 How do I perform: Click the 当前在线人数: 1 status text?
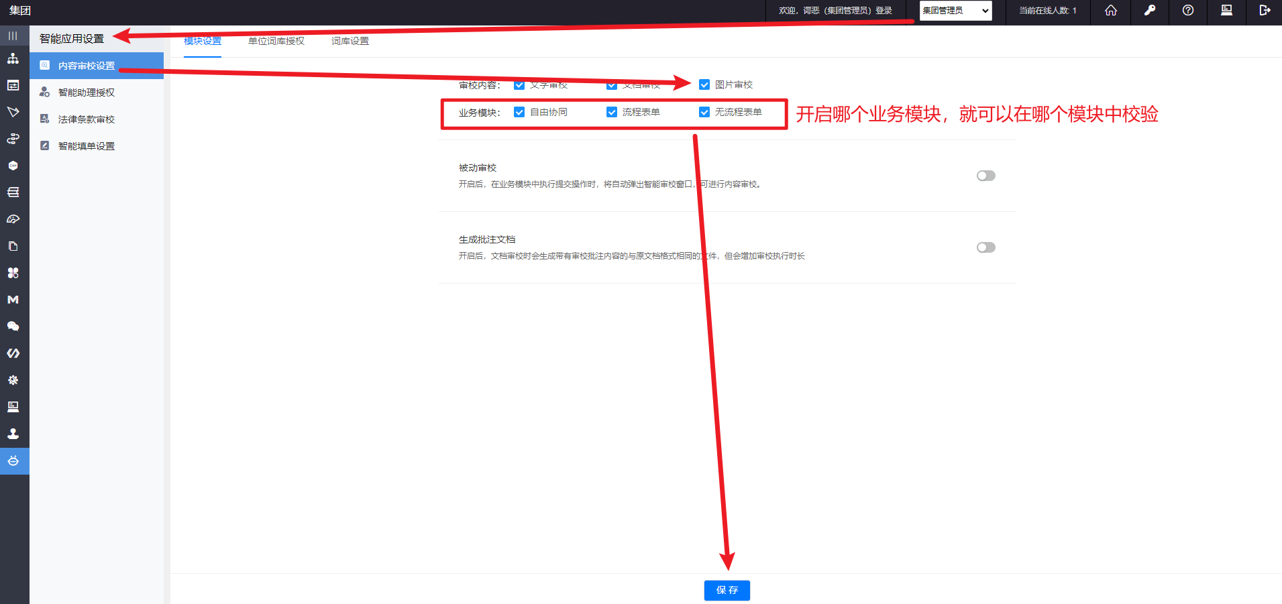point(1048,11)
